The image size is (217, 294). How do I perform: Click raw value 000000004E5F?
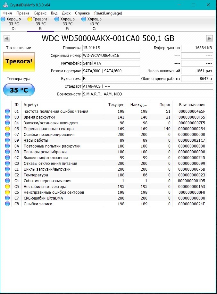tap(192, 111)
